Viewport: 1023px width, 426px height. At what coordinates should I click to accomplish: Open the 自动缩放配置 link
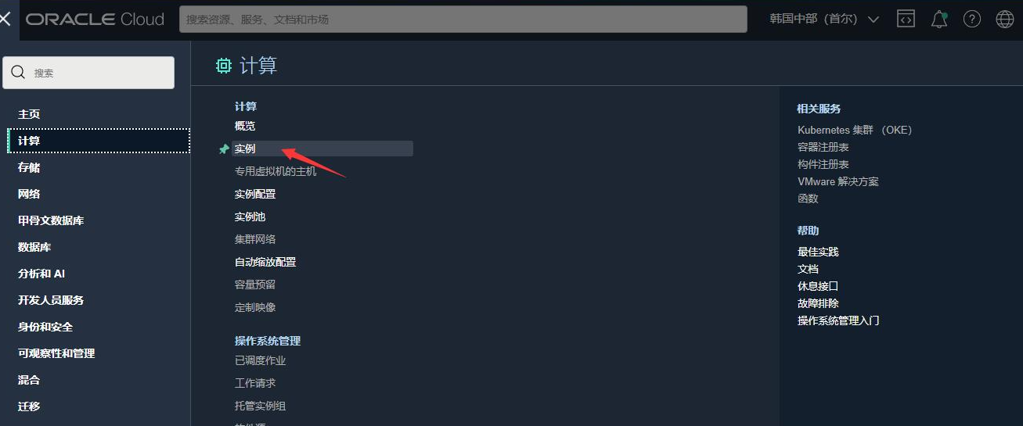pos(265,262)
